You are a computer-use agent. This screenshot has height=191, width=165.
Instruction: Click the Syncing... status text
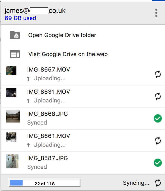tap(136, 183)
